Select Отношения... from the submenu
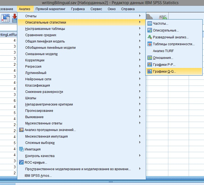 (x=174, y=58)
